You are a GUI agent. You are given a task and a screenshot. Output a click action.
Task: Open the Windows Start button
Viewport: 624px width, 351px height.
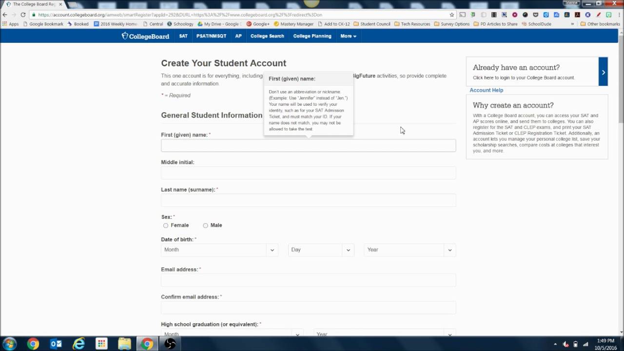(9, 344)
